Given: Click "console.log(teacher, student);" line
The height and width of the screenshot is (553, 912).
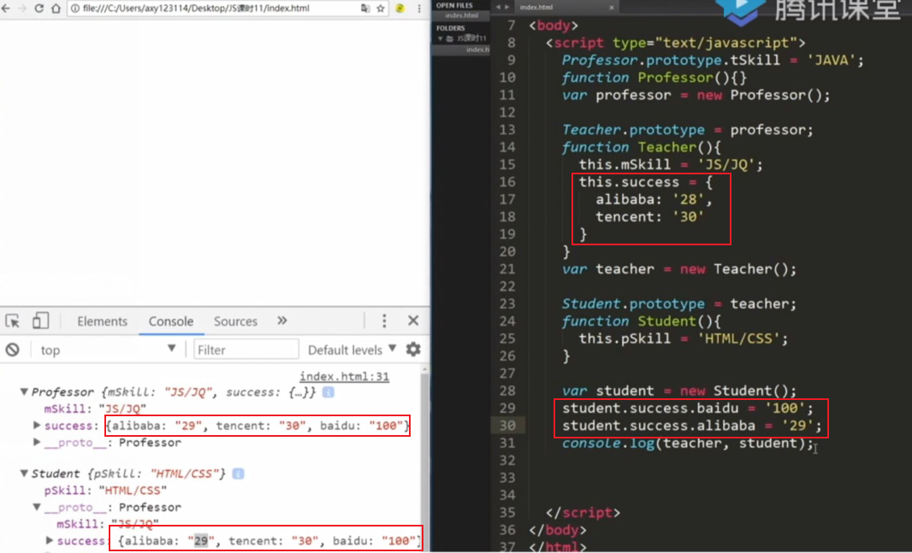Looking at the screenshot, I should [688, 444].
